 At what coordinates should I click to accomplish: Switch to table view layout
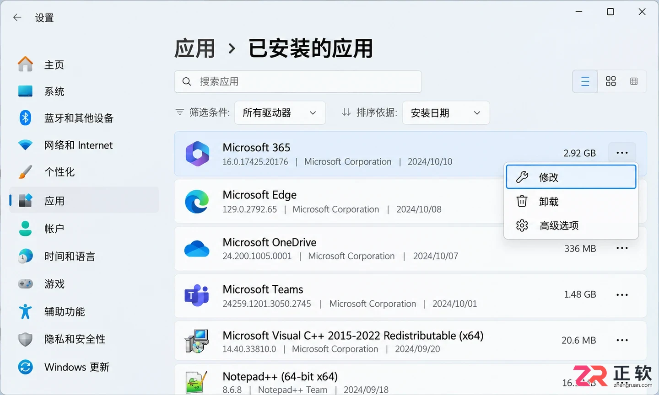coord(634,81)
